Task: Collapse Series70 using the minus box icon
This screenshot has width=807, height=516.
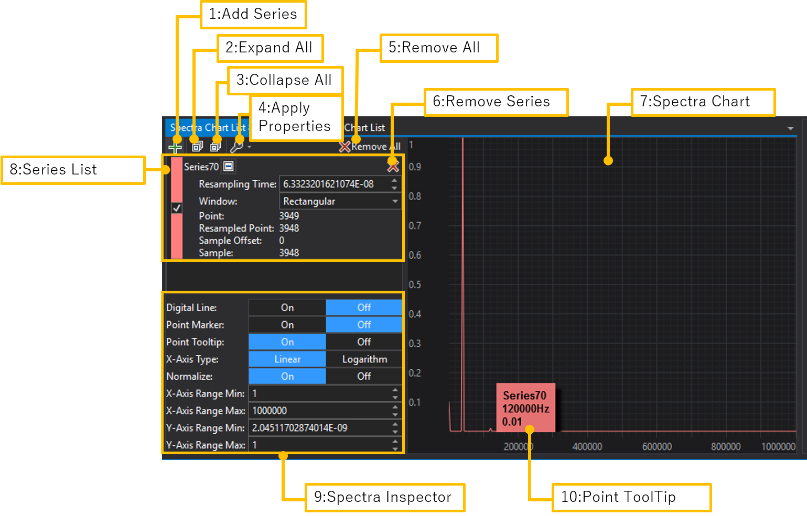Action: 228,167
